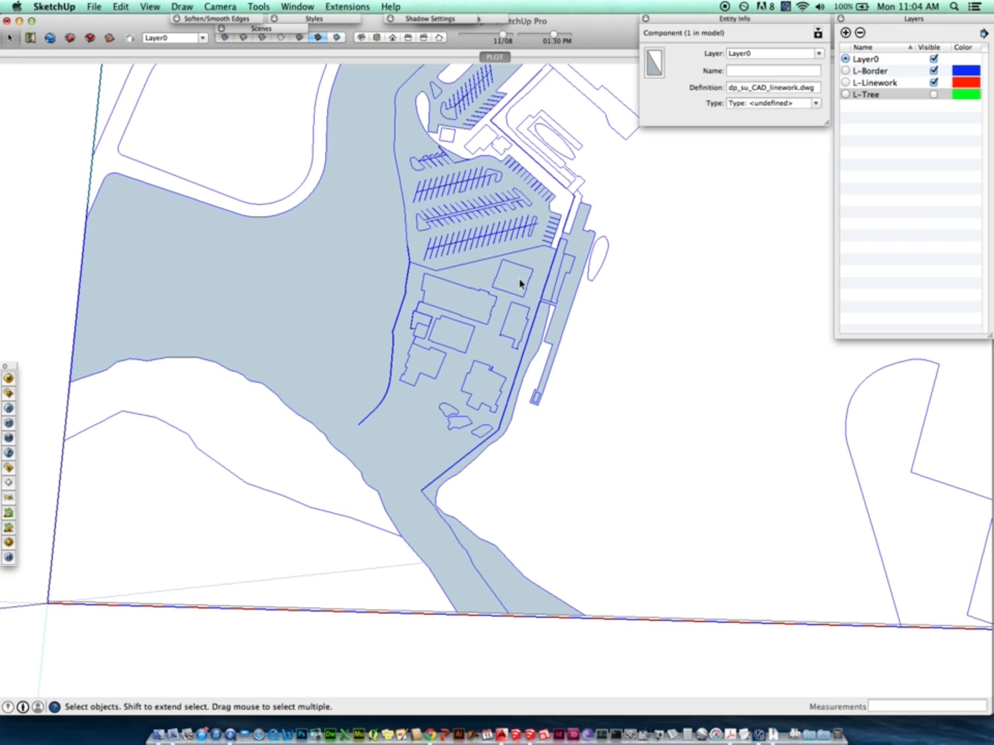Viewport: 994px width, 745px height.
Task: Click the Layers panel details arrow icon
Action: click(x=984, y=33)
